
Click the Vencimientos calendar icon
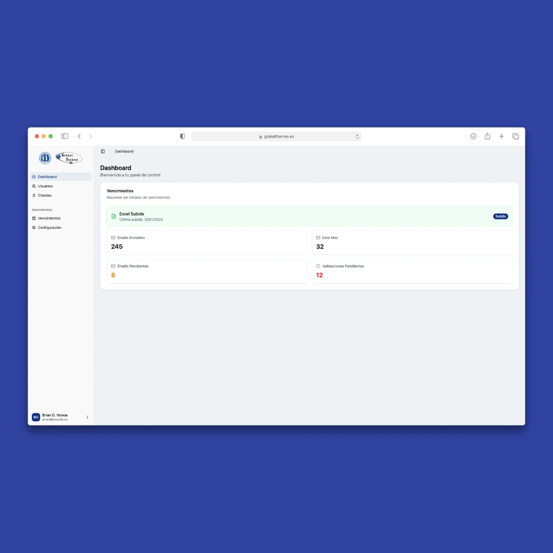34,218
